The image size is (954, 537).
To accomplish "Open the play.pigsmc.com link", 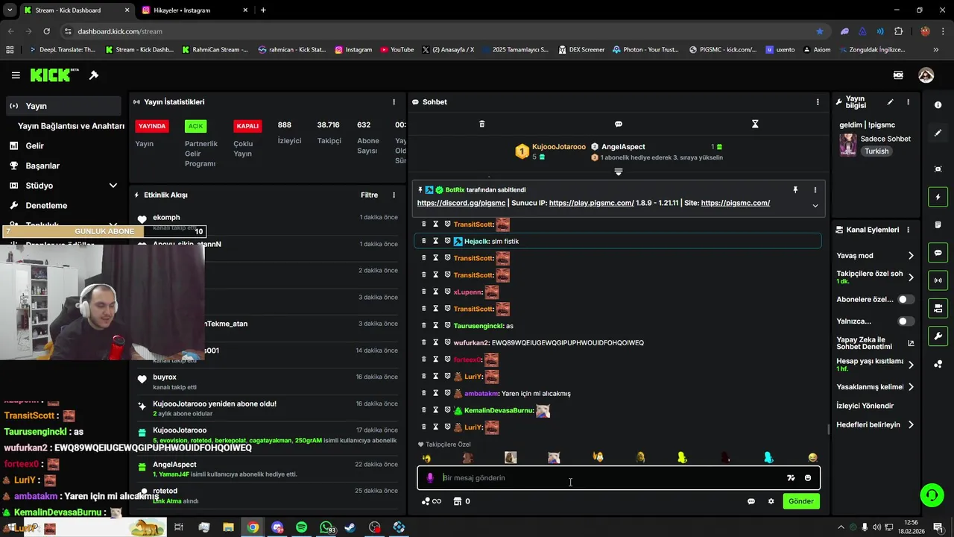I will (x=592, y=203).
